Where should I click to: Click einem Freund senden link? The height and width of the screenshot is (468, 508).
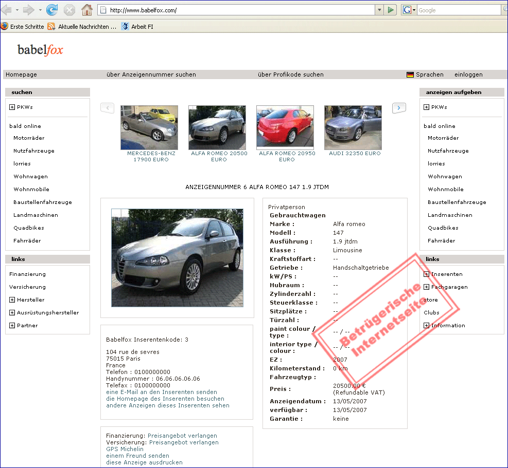(138, 456)
